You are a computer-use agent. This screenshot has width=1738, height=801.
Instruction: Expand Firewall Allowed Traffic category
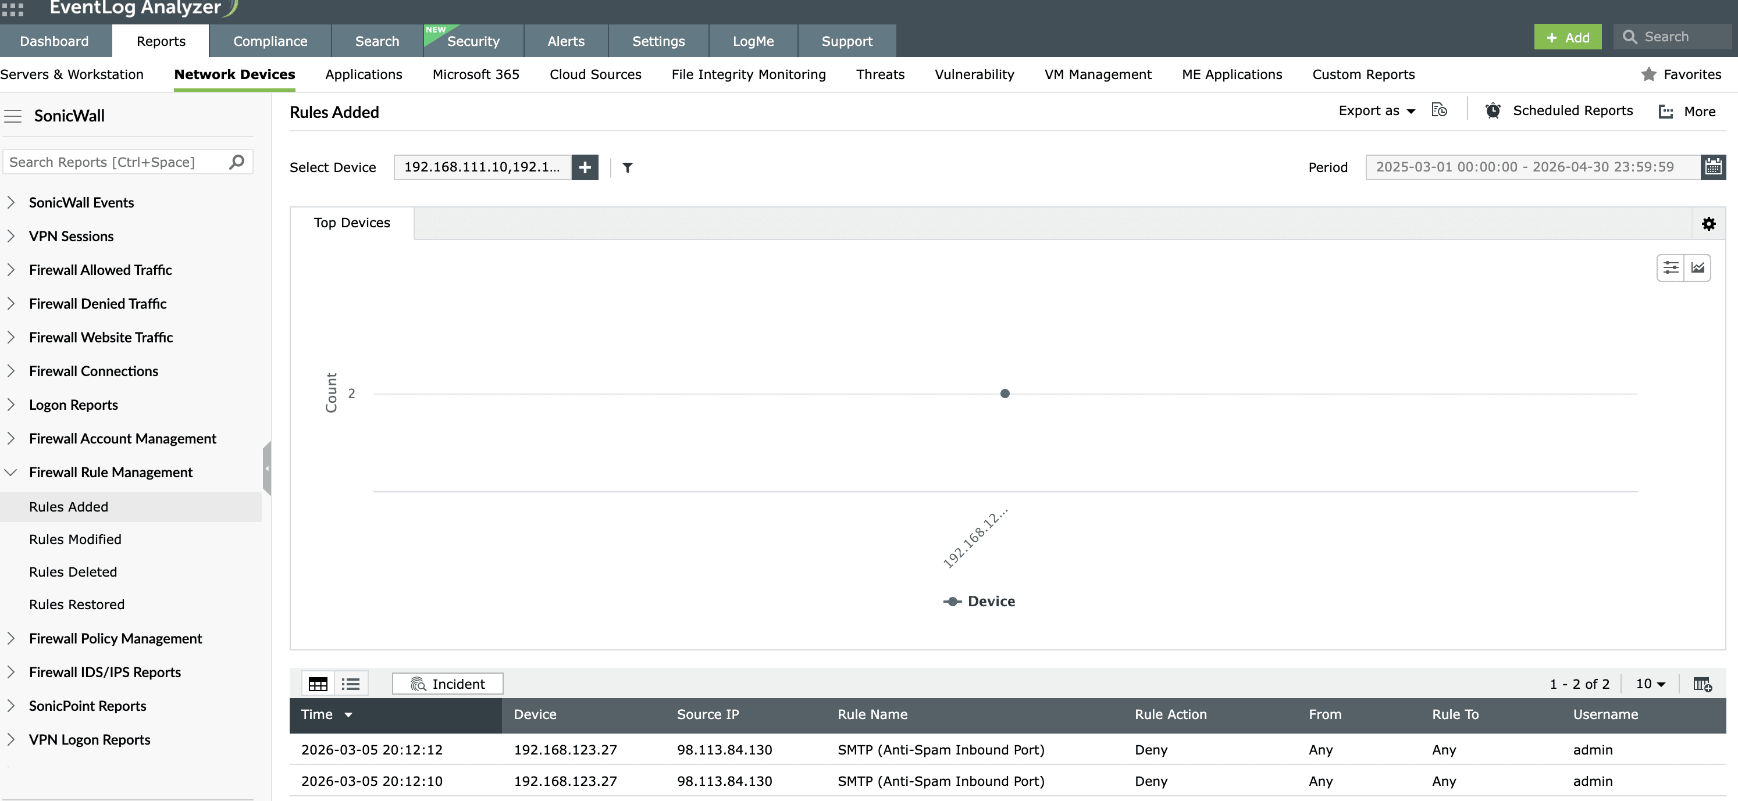pyautogui.click(x=11, y=270)
